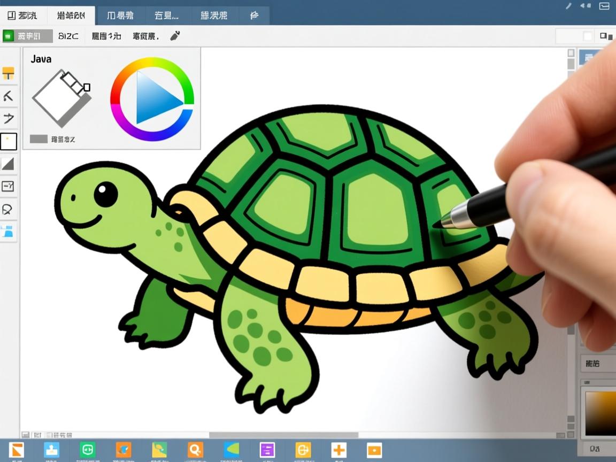Launch the purple list app in the taskbar
The image size is (616, 462).
(267, 450)
